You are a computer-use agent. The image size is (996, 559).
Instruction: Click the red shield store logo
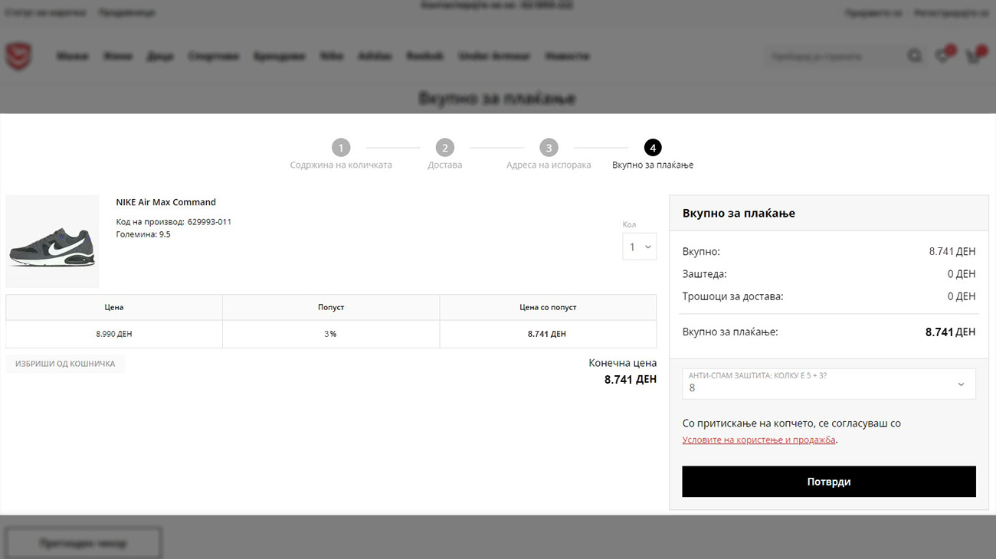tap(18, 56)
